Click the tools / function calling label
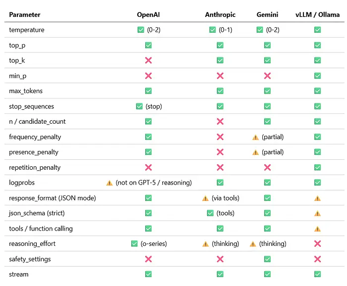347x286 pixels. pos(41,229)
